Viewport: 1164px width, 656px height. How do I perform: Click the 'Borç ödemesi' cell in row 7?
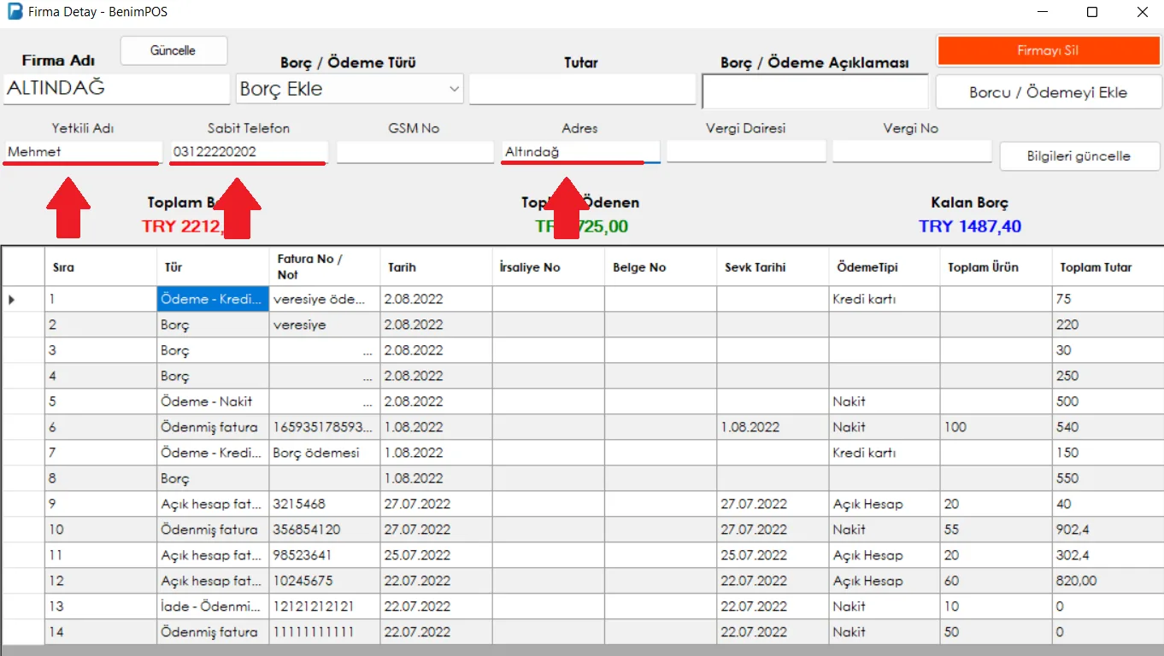pyautogui.click(x=325, y=453)
